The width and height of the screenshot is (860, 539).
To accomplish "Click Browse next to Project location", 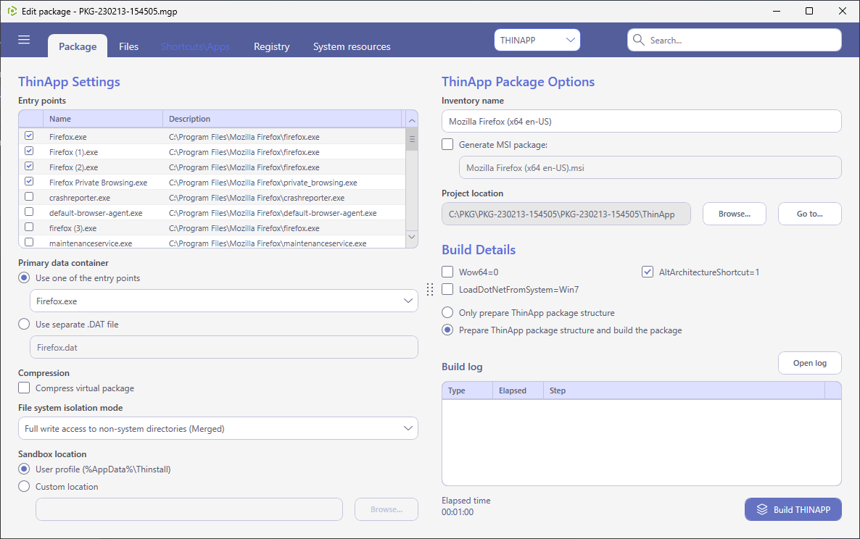I will coord(735,214).
